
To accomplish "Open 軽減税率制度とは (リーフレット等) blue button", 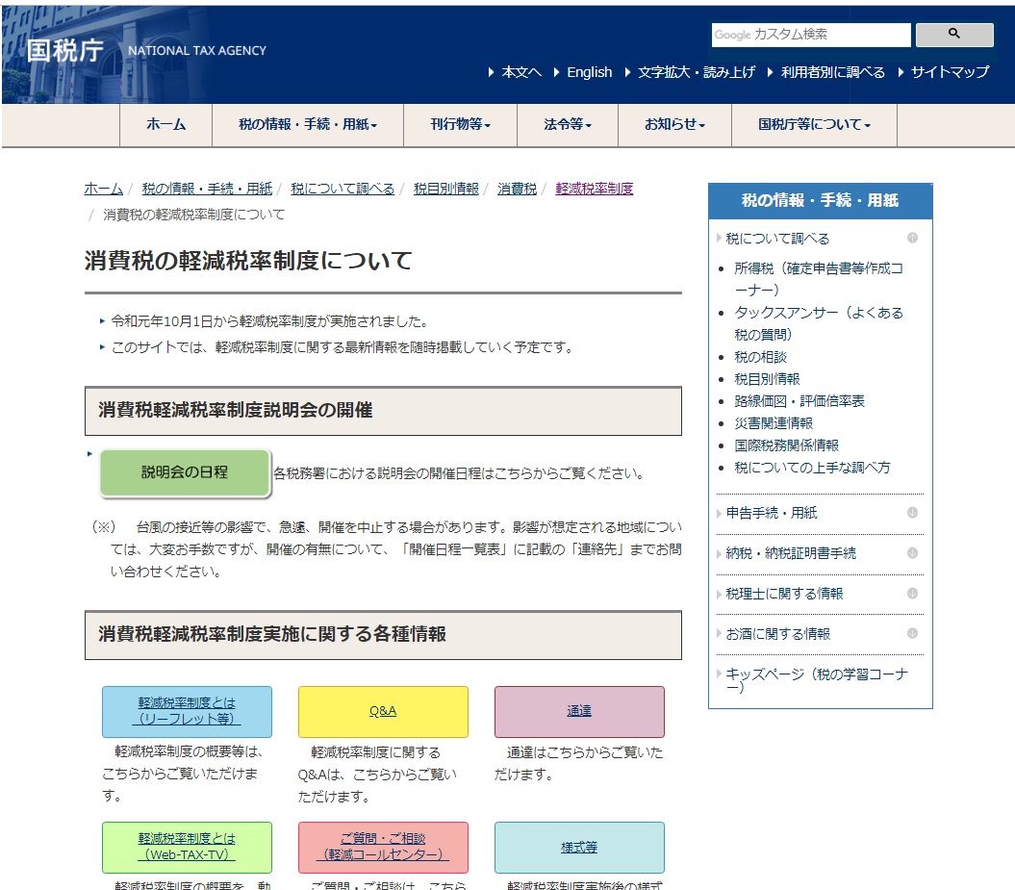I will pyautogui.click(x=187, y=711).
